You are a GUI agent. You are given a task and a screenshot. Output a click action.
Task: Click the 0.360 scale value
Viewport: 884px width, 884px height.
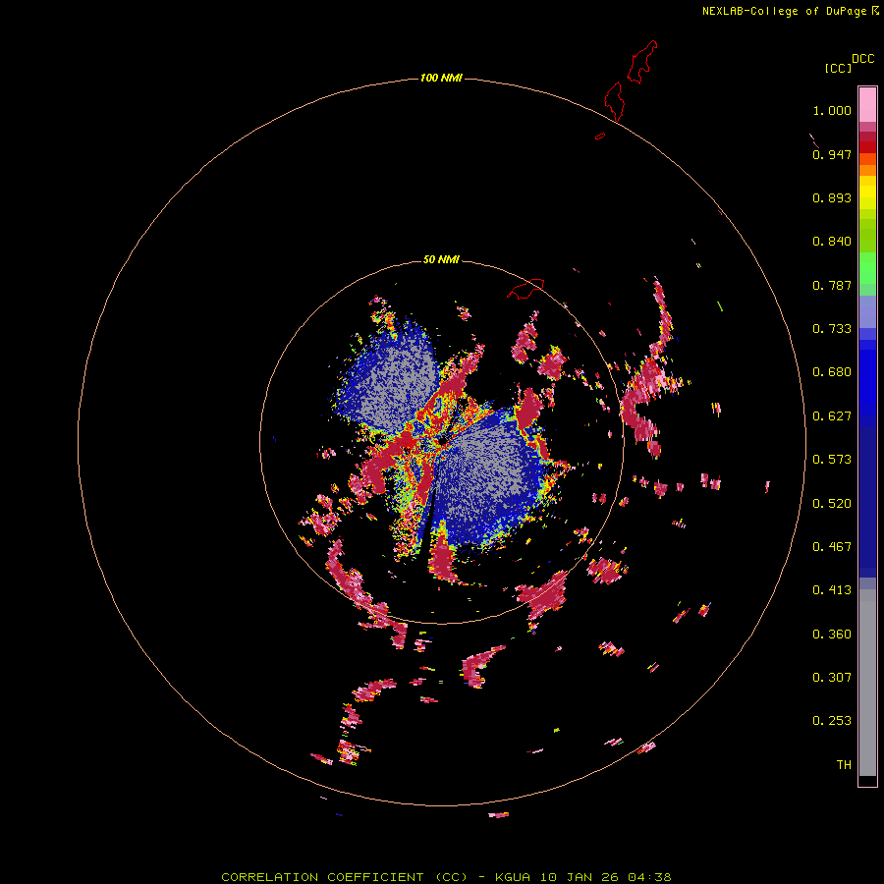832,635
